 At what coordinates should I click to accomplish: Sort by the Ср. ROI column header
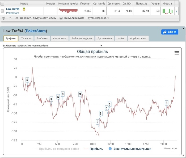tap(127, 4)
